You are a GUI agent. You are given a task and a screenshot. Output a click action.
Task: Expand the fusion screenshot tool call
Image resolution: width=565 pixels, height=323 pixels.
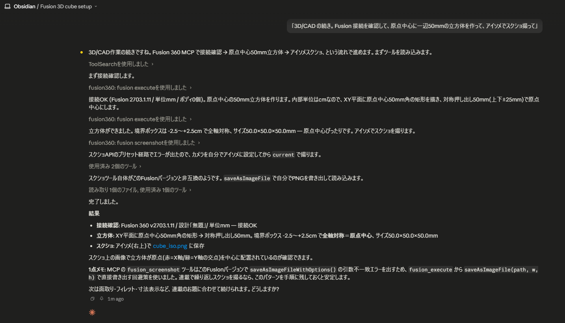coord(144,143)
